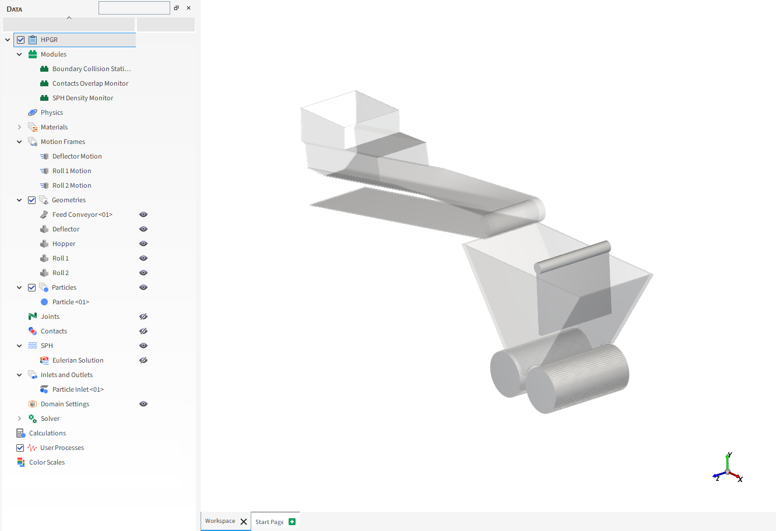The height and width of the screenshot is (531, 776).
Task: Click the SPH waves icon
Action: click(33, 346)
